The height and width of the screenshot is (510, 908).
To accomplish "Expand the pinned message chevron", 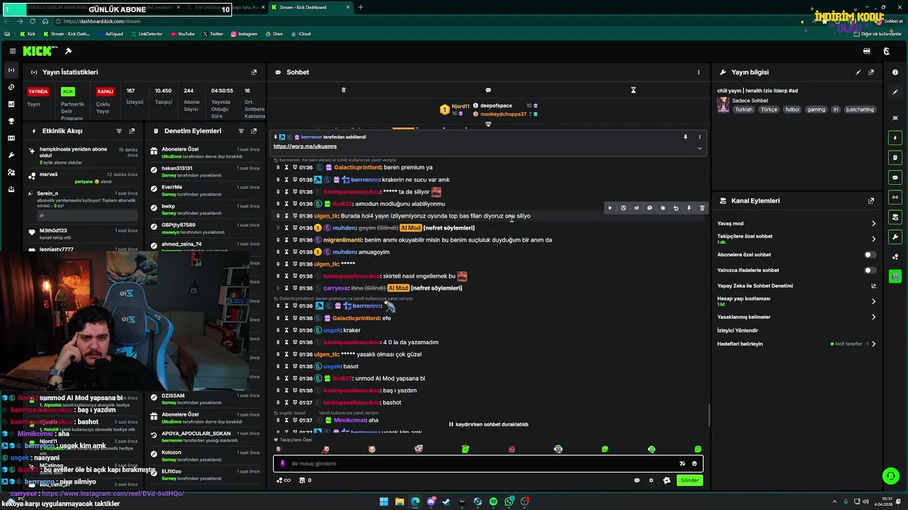I will (x=699, y=148).
